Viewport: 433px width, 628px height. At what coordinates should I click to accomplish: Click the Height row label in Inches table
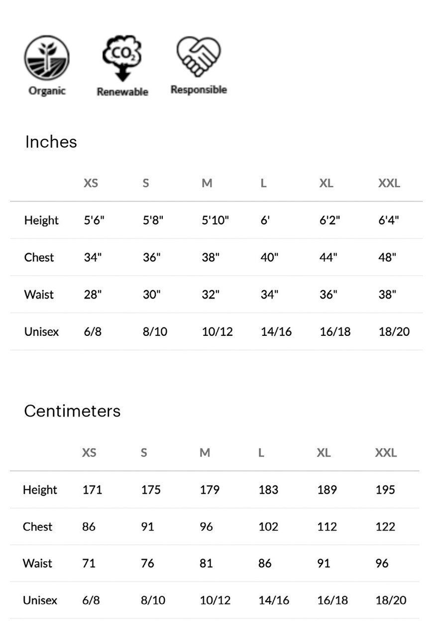[41, 220]
